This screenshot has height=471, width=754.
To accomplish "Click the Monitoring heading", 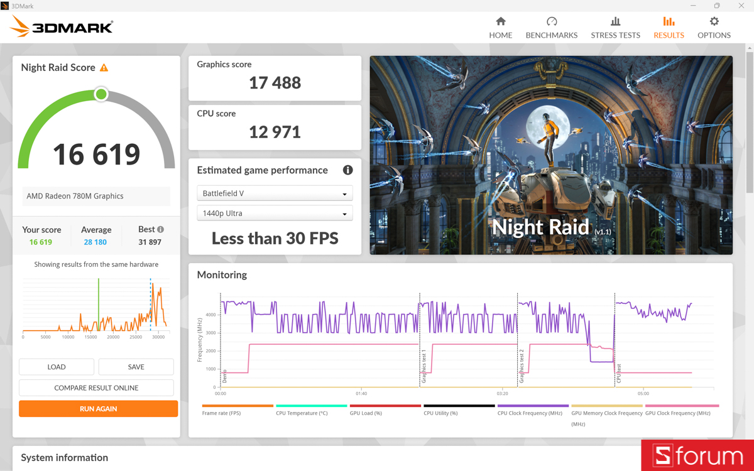I will 222,275.
